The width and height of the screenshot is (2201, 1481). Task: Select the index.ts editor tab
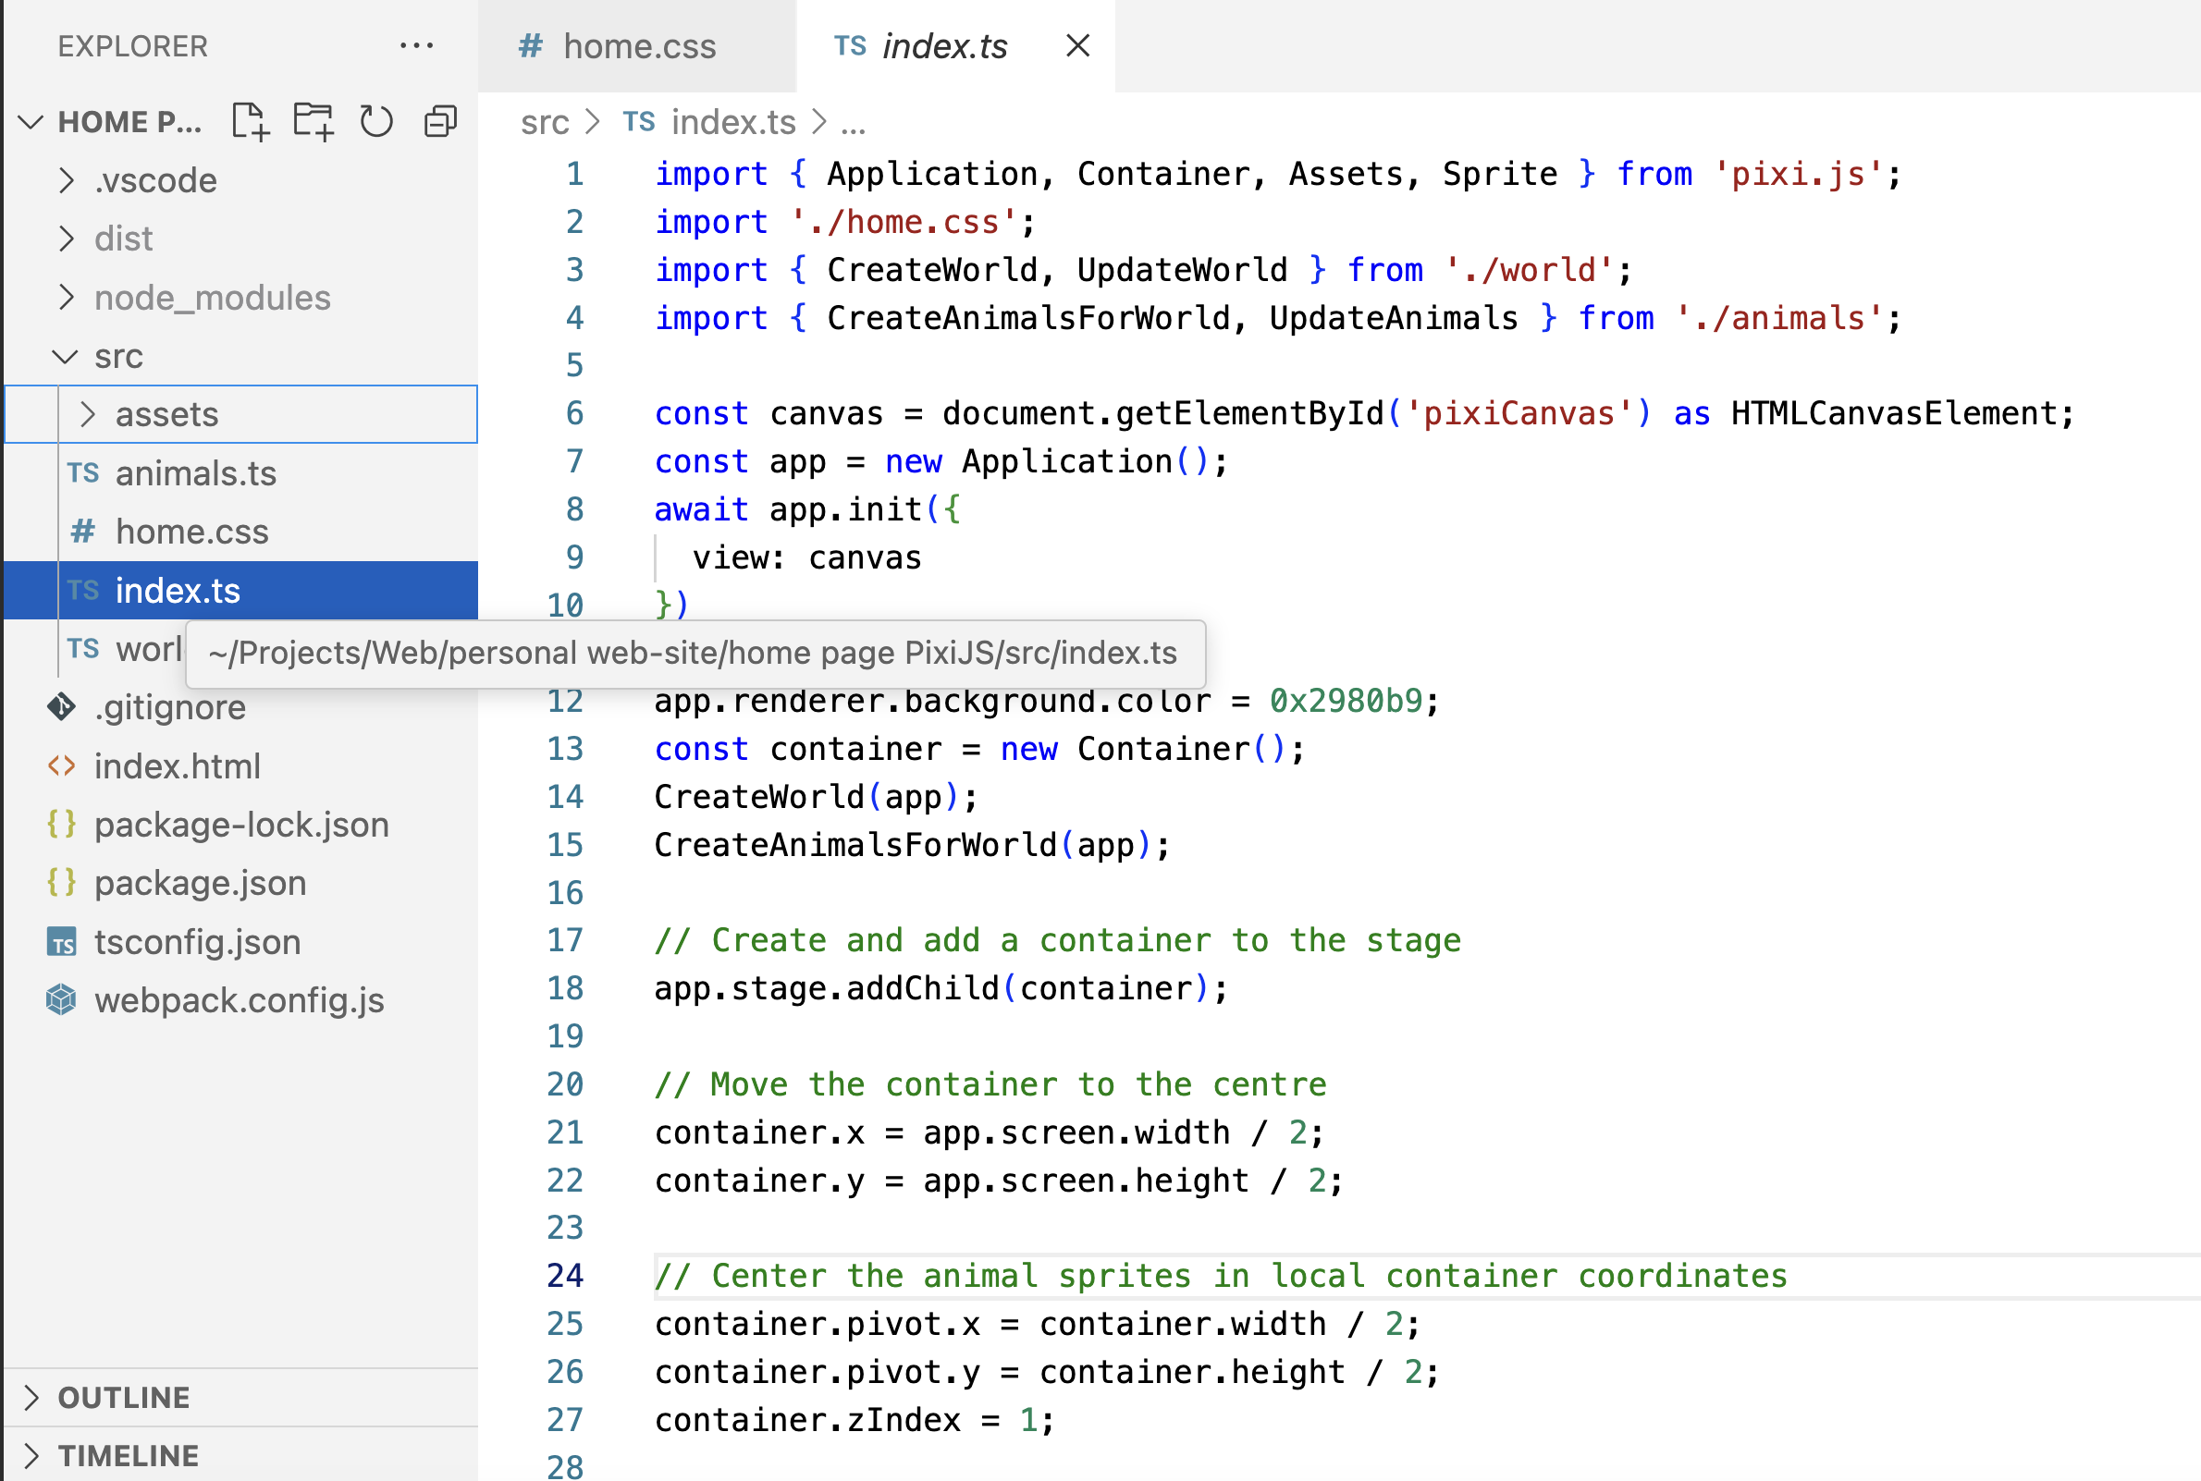coord(942,46)
